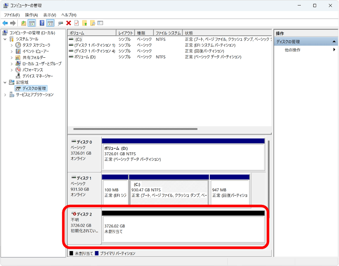
Task: Click the folder with green arrow icon
Action: (84, 23)
